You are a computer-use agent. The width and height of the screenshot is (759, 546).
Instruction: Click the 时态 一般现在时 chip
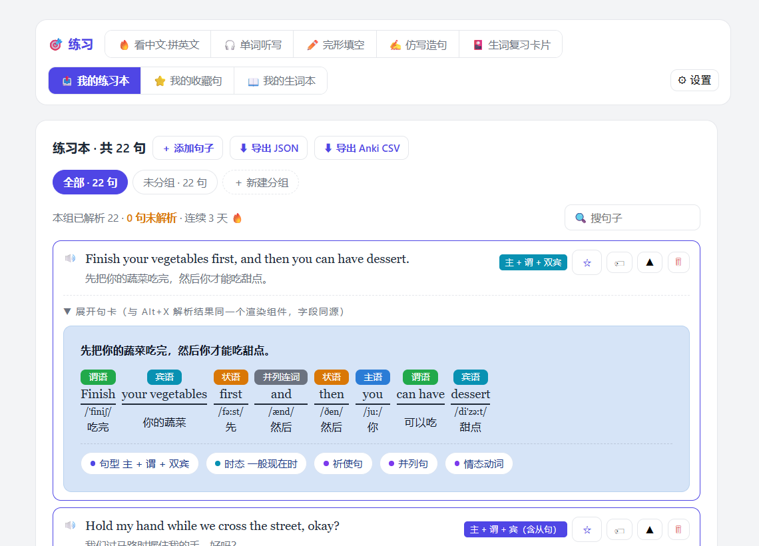click(x=256, y=463)
